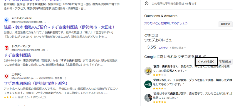Open more options for suzuki-kyosei.net result
This screenshot has height=106, width=235.
point(49,22)
